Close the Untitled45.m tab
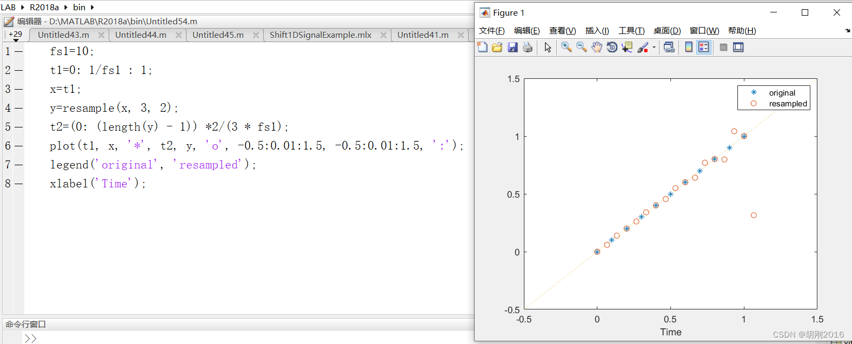This screenshot has height=344, width=852. [256, 35]
